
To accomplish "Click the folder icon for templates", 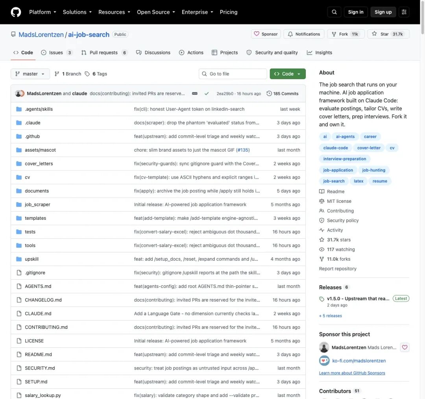I will pyautogui.click(x=19, y=218).
